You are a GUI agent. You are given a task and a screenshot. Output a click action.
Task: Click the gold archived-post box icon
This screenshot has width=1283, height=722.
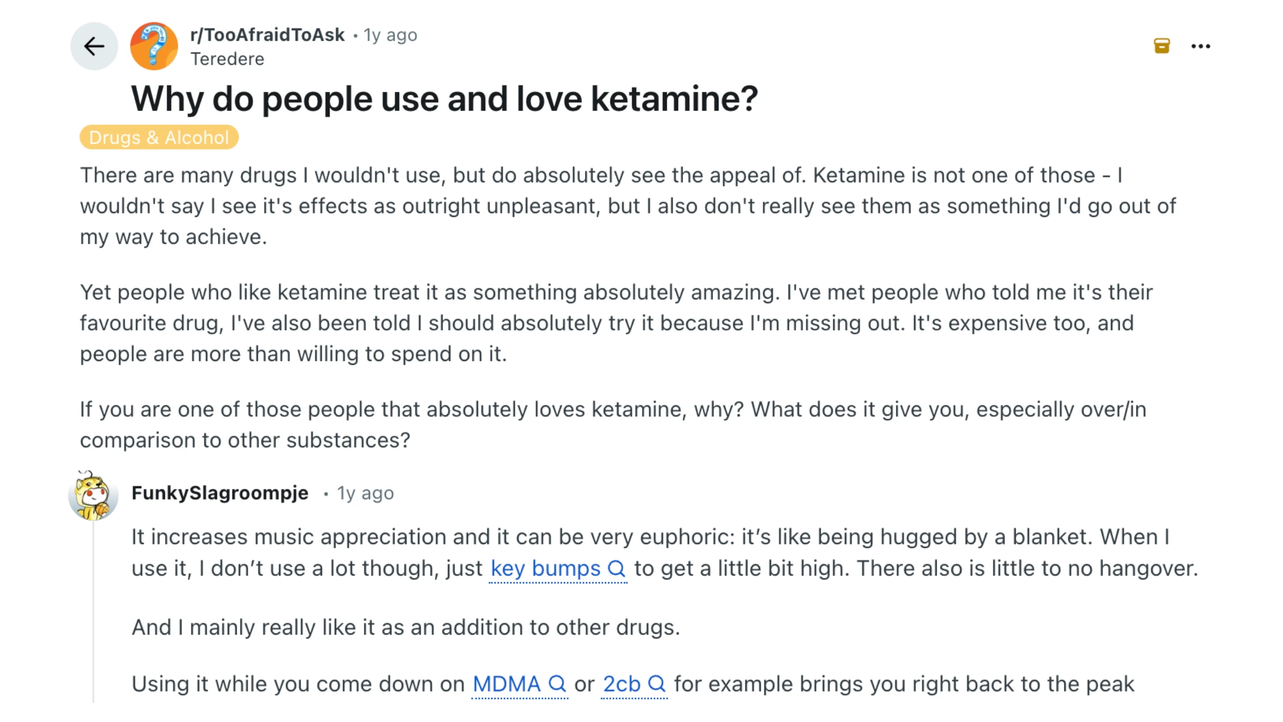pos(1162,46)
